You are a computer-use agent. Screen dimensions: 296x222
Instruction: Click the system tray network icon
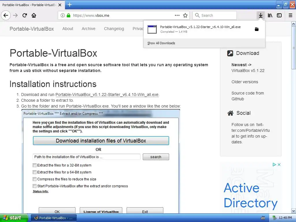tap(275, 218)
